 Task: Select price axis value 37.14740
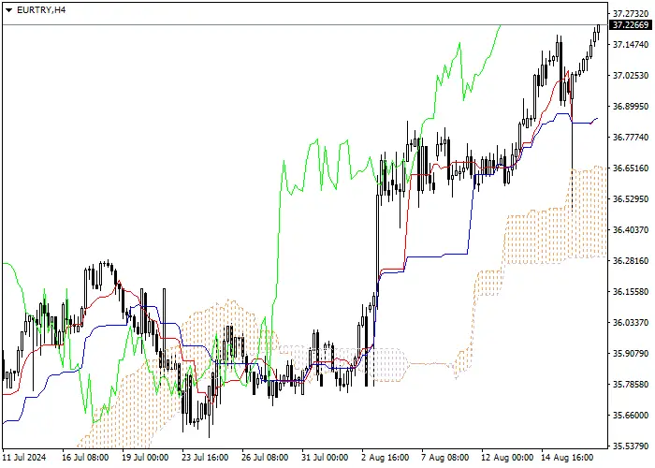[631, 44]
